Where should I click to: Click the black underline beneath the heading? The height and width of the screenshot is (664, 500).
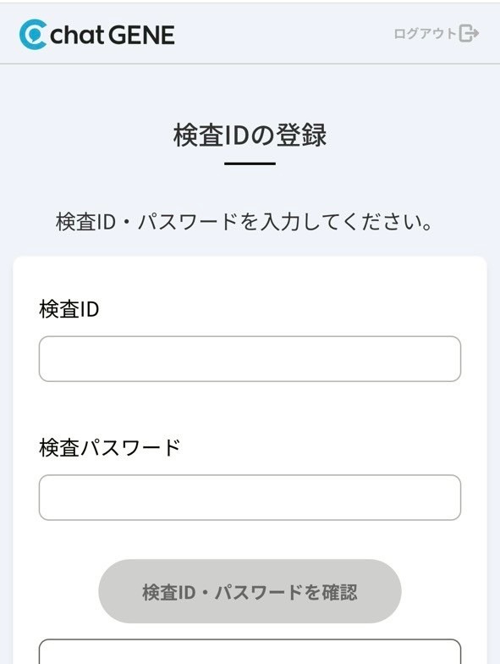[x=250, y=163]
